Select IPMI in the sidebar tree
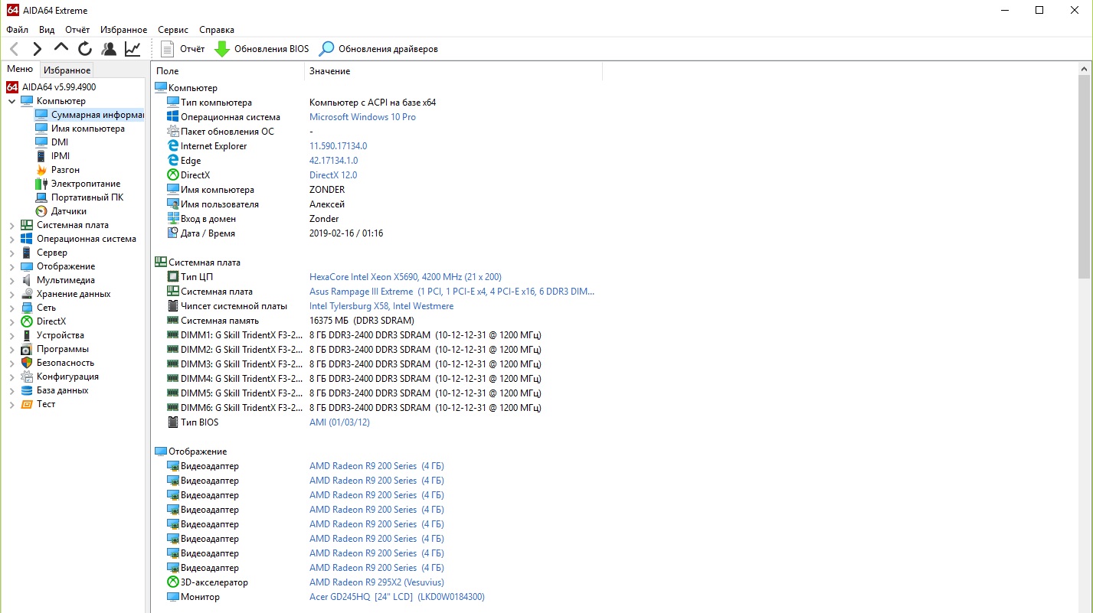Screen dimensions: 1093x613 click(x=61, y=156)
